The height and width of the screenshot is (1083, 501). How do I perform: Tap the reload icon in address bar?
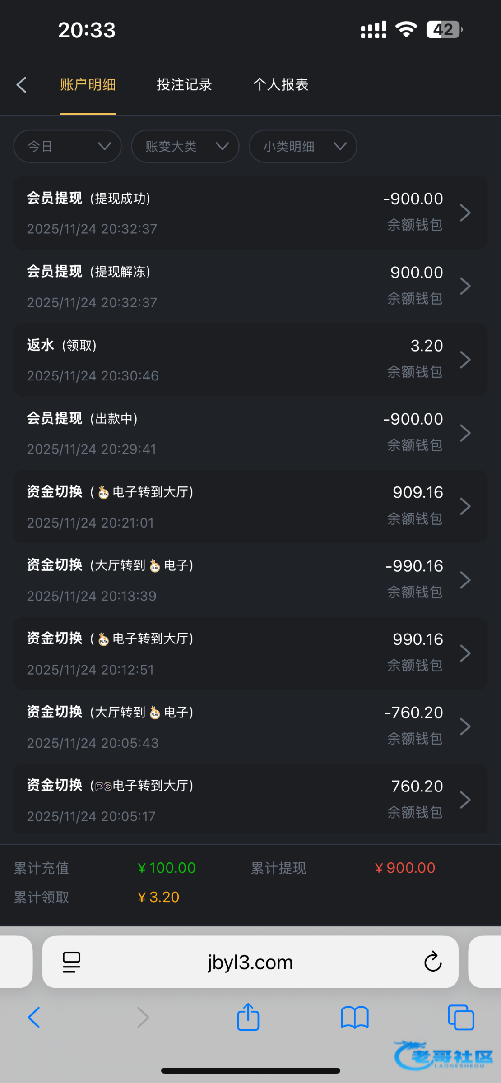[x=432, y=962]
